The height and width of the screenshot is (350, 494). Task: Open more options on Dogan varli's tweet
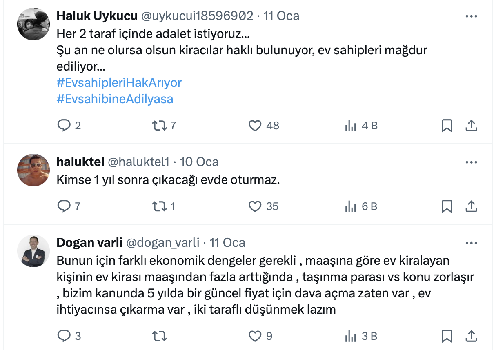[x=472, y=243]
